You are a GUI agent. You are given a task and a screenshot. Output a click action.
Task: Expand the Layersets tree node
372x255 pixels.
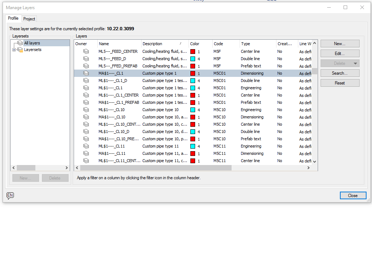(14, 50)
